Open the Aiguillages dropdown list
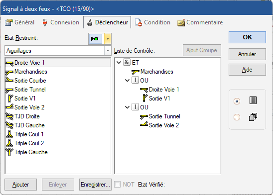 (108, 51)
